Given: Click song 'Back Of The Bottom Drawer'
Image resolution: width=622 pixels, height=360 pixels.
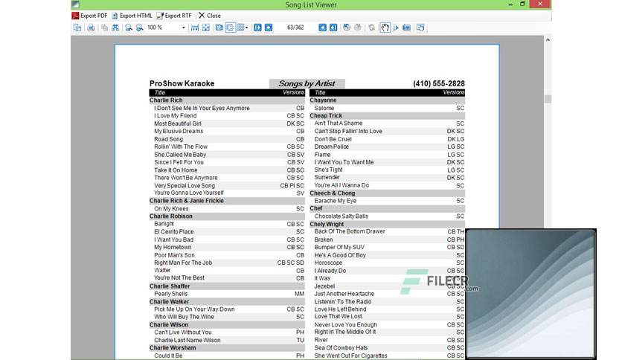Looking at the screenshot, I should pos(350,231).
